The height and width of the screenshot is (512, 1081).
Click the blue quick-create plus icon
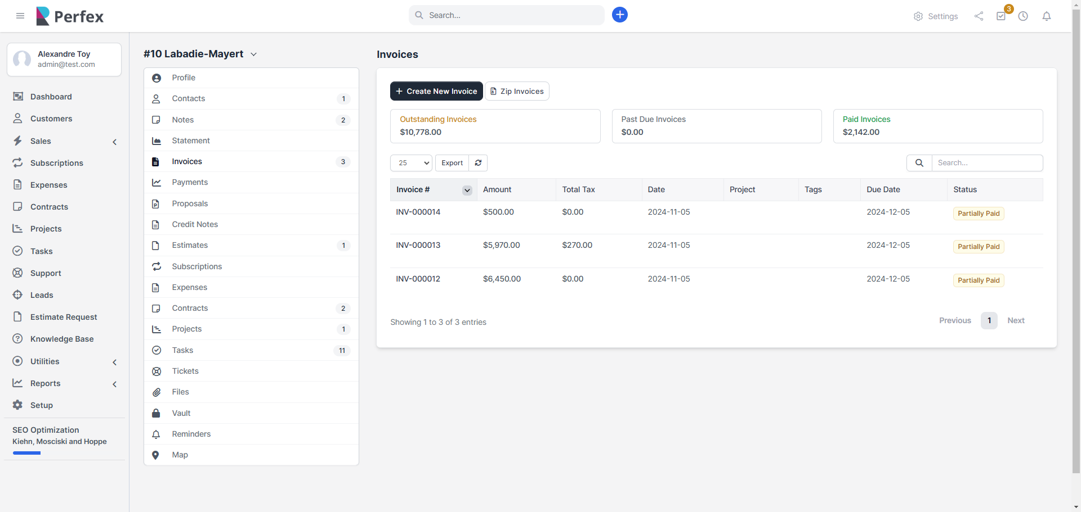[619, 15]
